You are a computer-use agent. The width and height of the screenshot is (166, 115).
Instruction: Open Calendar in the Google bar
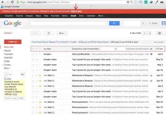click(91, 16)
